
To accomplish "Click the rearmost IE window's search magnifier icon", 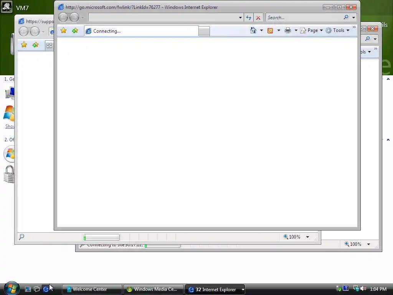I will 368,39.
